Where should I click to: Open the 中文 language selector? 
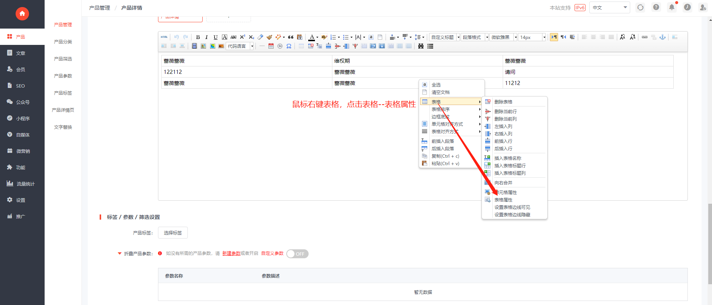click(609, 7)
